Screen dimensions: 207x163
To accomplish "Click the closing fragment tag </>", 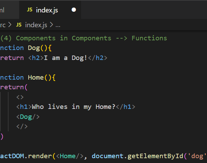I will tap(22, 126).
